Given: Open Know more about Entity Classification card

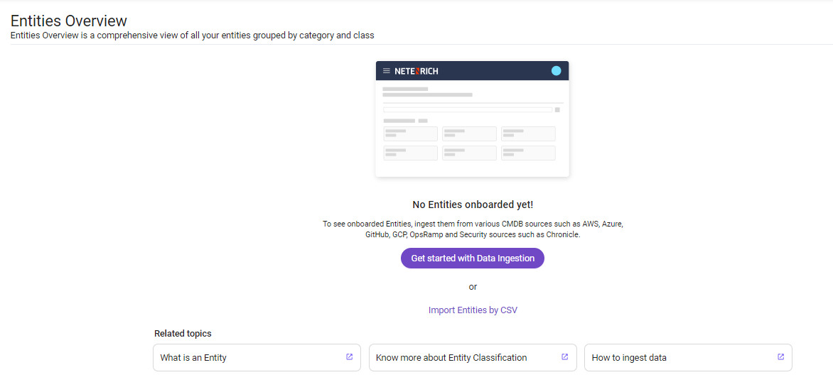Looking at the screenshot, I should (473, 357).
